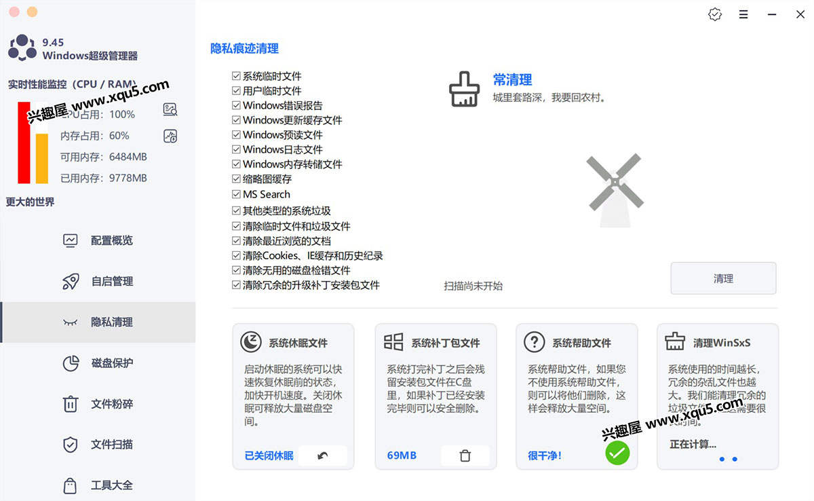Click the windmill illustration
Viewport: 814px width, 501px height.
pyautogui.click(x=615, y=191)
